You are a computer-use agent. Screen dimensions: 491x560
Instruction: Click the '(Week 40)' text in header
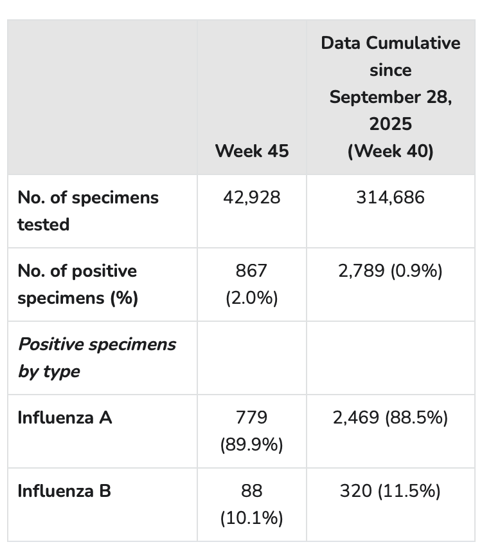coord(390,151)
